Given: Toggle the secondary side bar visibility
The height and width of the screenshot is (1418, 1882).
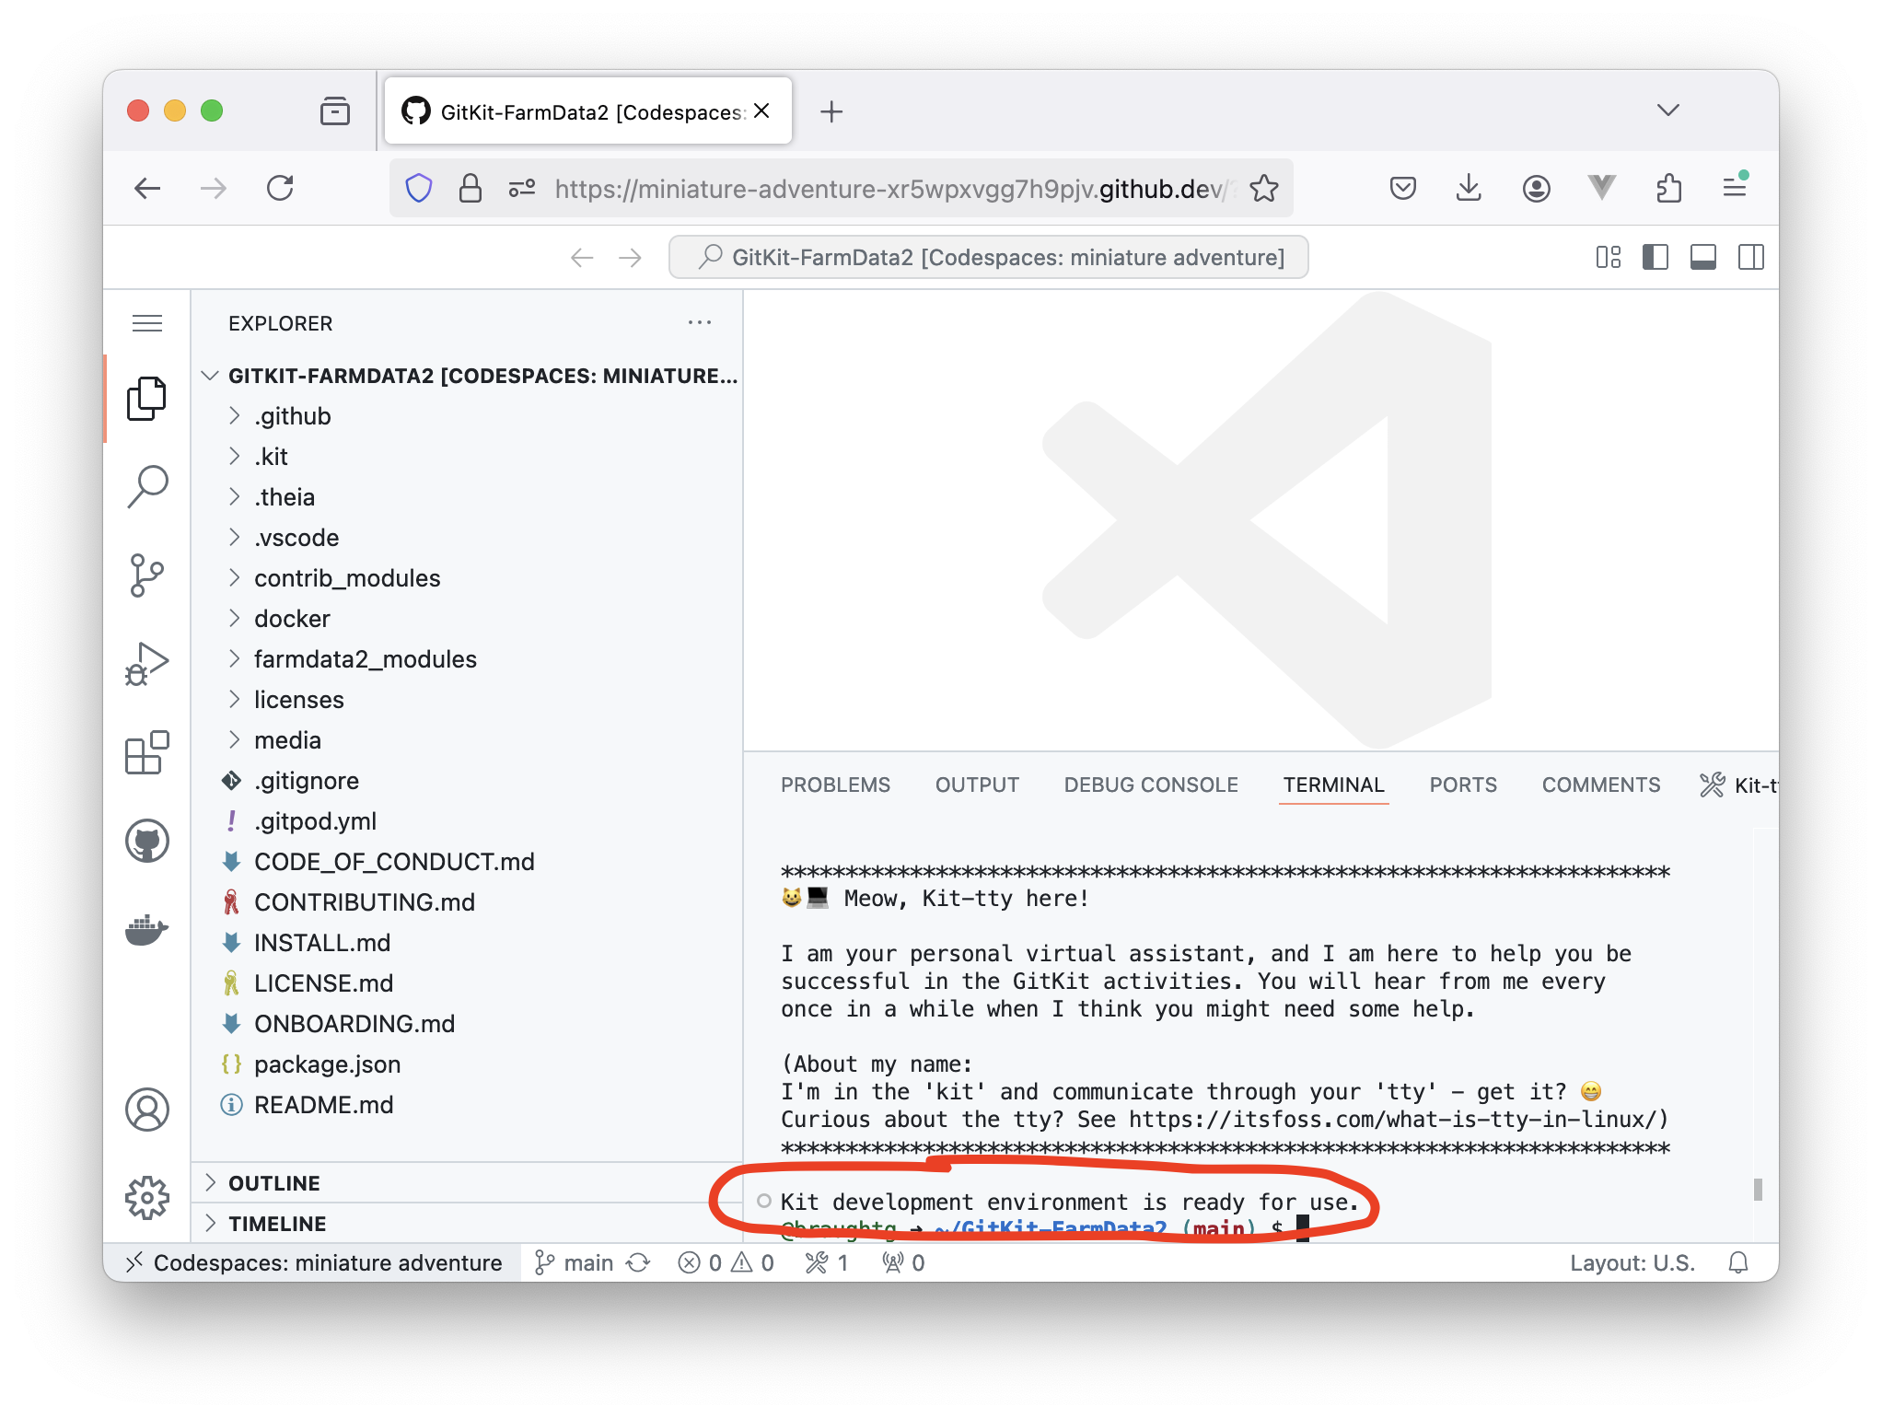Looking at the screenshot, I should pos(1750,257).
